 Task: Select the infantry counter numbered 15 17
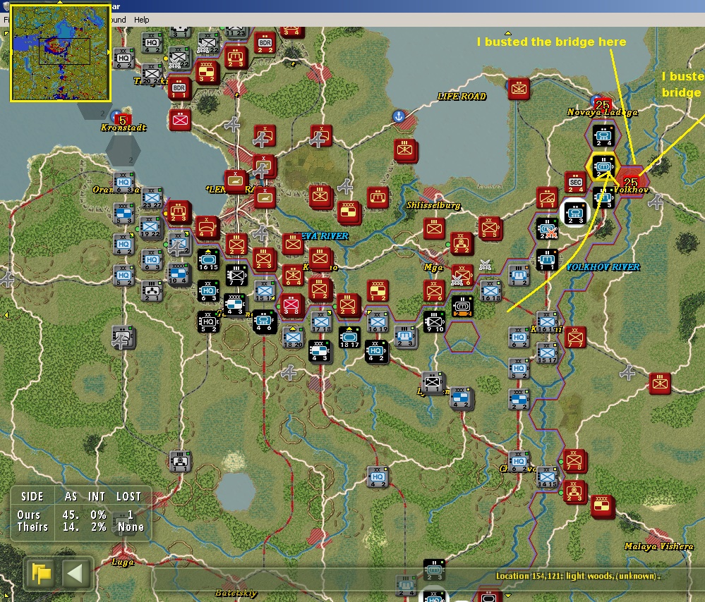click(x=547, y=354)
